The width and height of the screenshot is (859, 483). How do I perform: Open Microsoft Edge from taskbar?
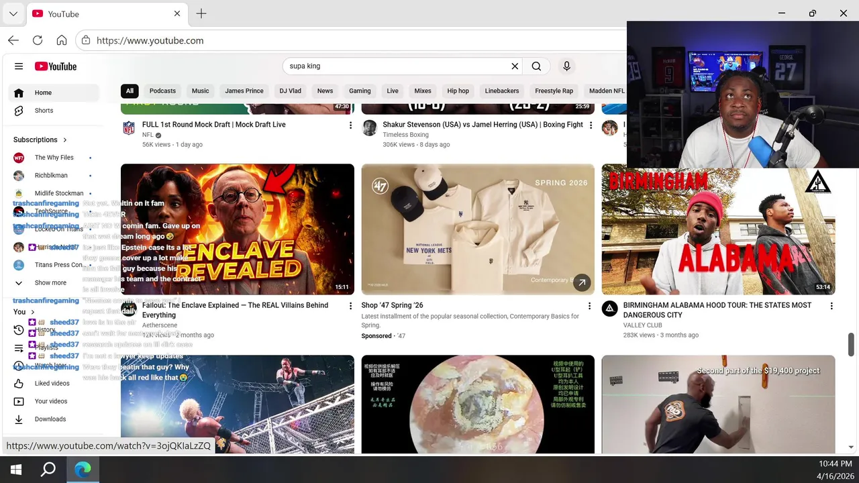point(83,470)
